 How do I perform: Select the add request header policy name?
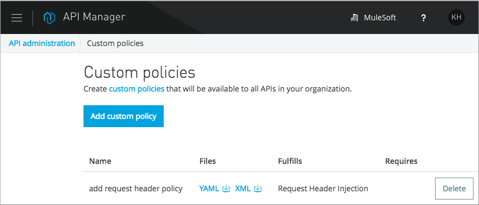[136, 189]
